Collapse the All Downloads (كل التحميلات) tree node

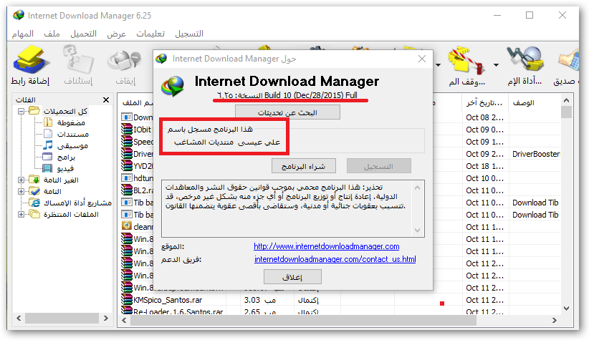coord(21,112)
